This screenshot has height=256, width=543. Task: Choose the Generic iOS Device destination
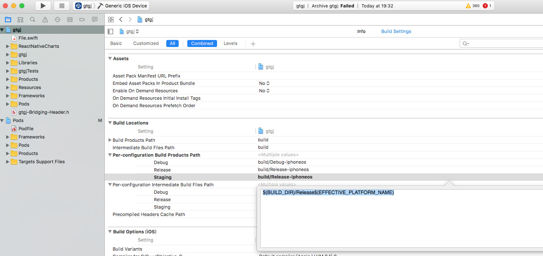click(x=122, y=6)
